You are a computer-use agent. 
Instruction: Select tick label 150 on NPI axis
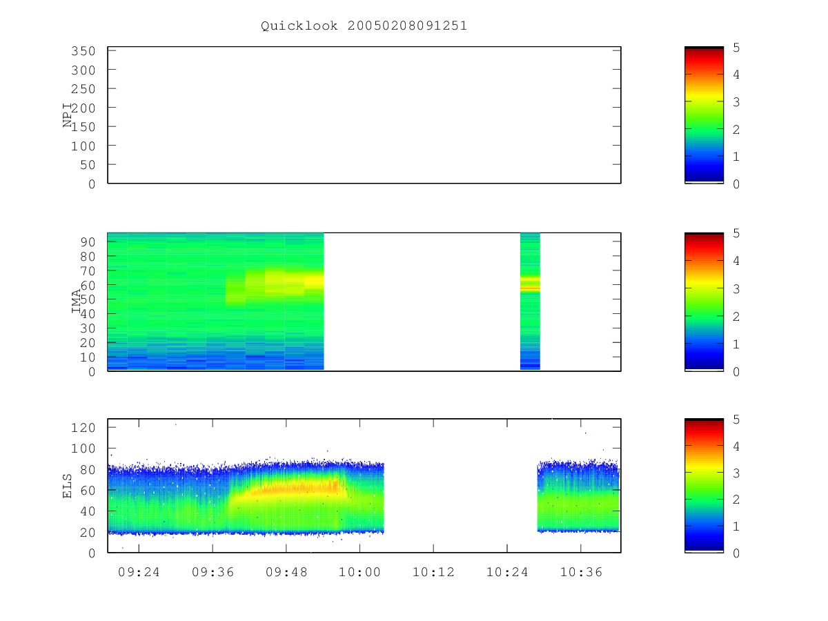[82, 127]
